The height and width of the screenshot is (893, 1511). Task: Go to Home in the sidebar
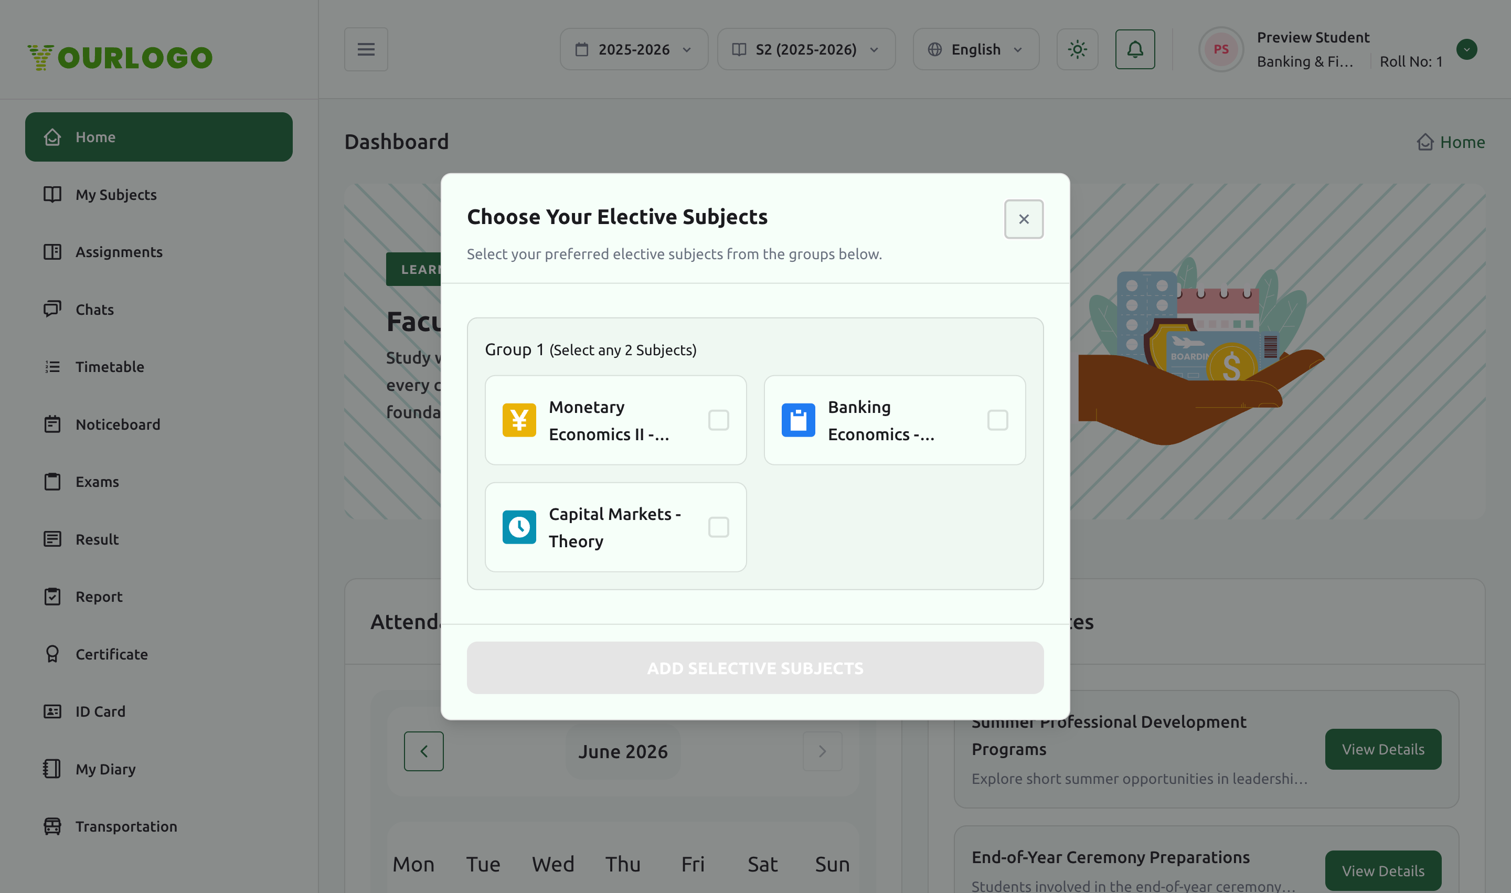coord(159,136)
